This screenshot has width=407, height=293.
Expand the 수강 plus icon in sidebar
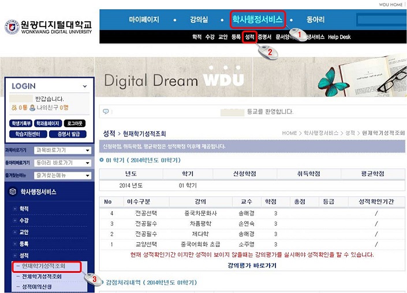click(15, 220)
